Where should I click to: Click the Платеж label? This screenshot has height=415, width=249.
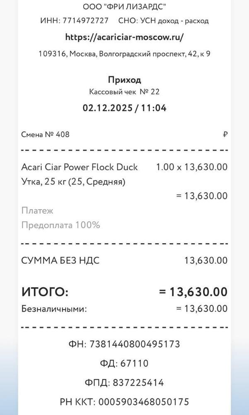(37, 211)
